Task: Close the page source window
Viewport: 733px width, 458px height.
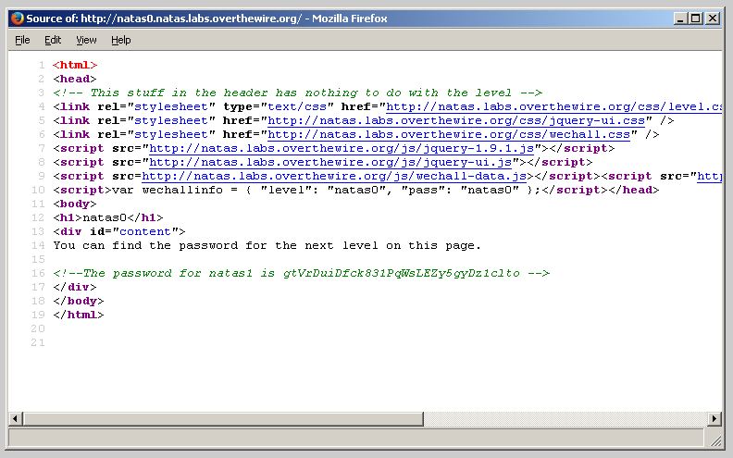Action: [713, 19]
